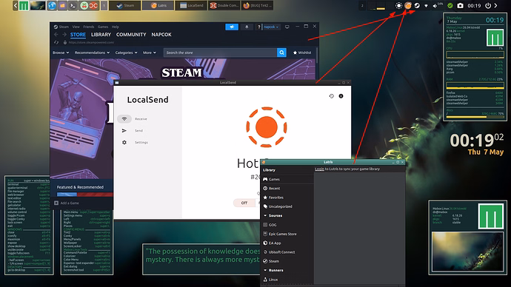
Task: Go forward in Steam store navigation
Action: [x=64, y=35]
